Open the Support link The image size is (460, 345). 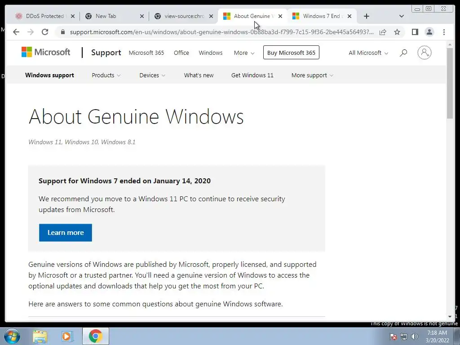tap(106, 53)
